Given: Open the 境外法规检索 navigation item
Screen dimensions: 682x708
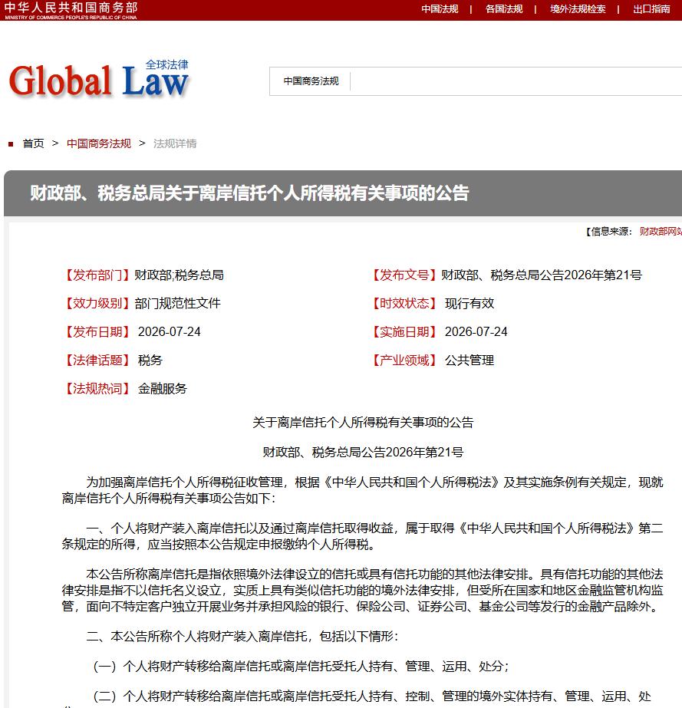Looking at the screenshot, I should click(578, 9).
